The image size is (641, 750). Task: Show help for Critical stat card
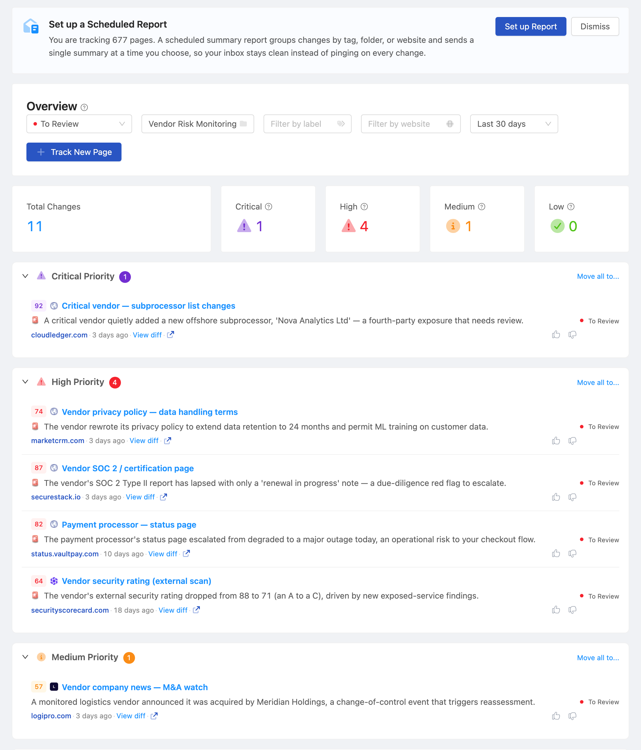point(268,207)
